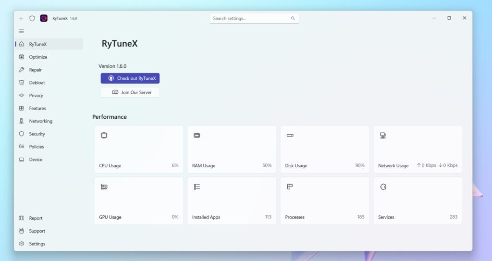The width and height of the screenshot is (492, 261).
Task: Click the Services puzzle icon
Action: [x=383, y=187]
